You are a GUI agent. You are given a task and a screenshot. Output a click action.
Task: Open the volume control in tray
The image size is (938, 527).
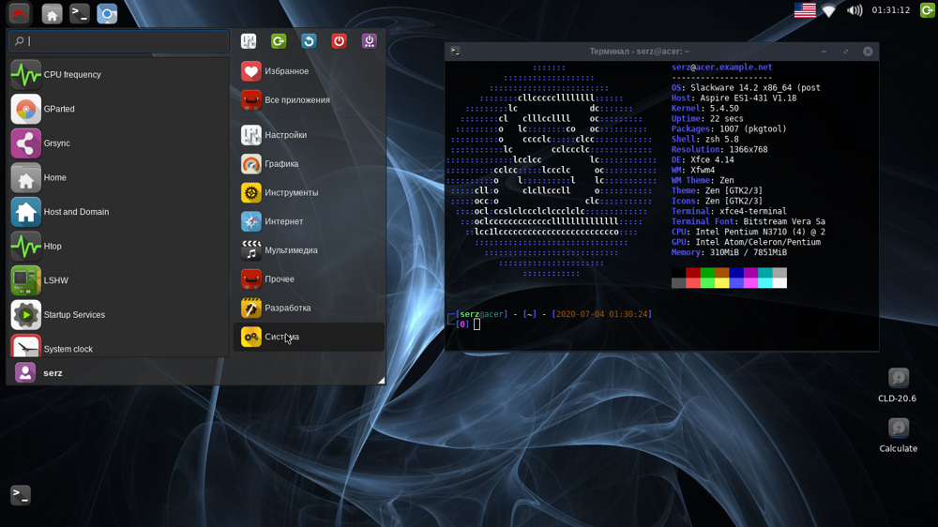coord(855,10)
